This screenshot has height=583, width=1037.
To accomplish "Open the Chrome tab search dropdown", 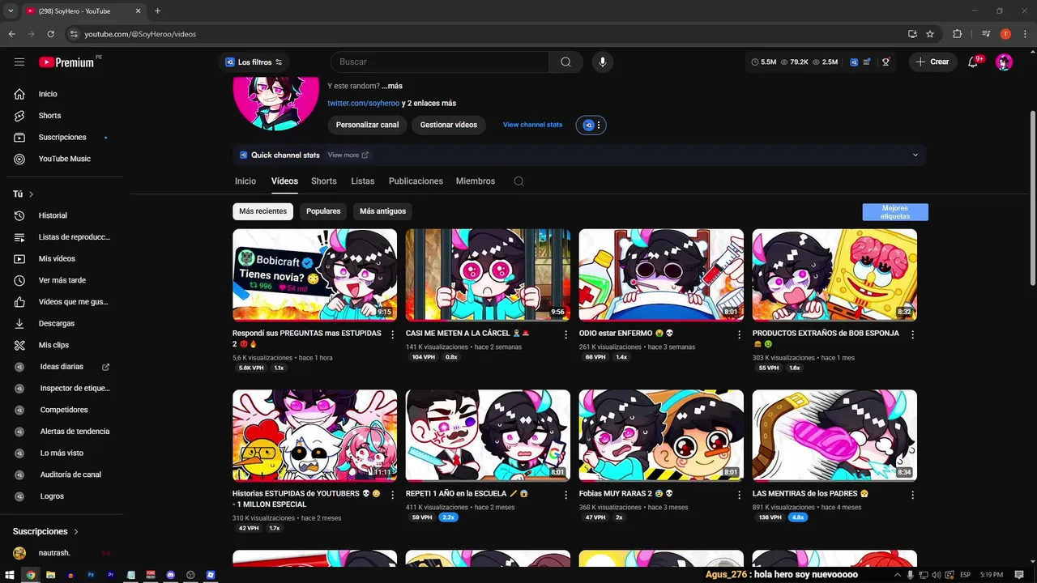I will 11,11.
